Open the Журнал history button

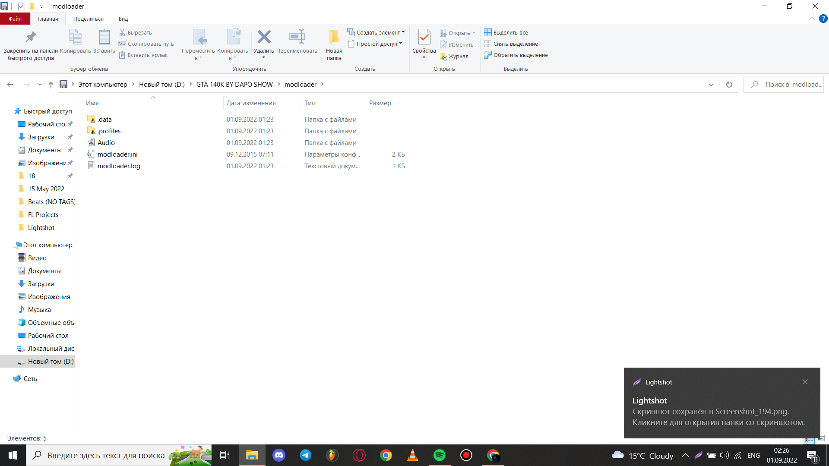click(x=454, y=56)
